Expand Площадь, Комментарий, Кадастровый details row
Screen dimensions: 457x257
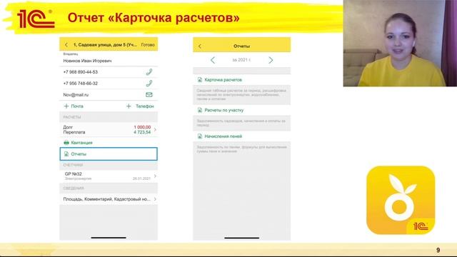109,199
